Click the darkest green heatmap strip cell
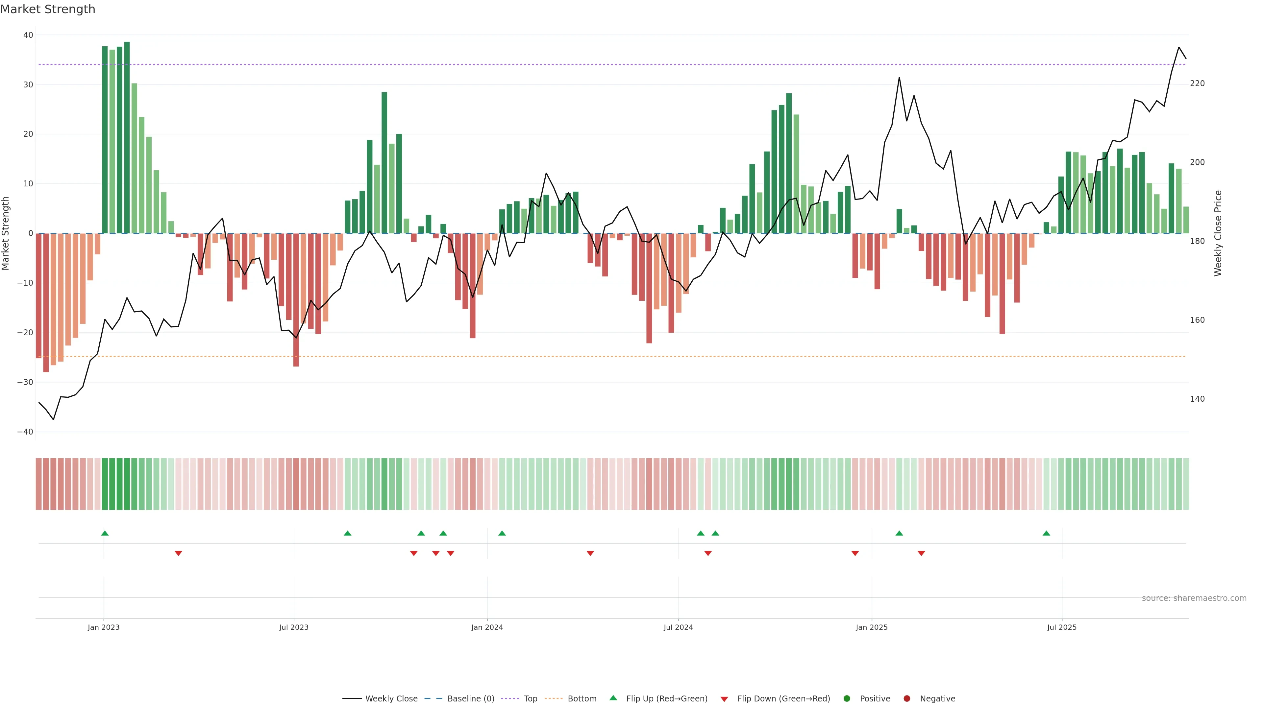The image size is (1263, 710). click(127, 484)
